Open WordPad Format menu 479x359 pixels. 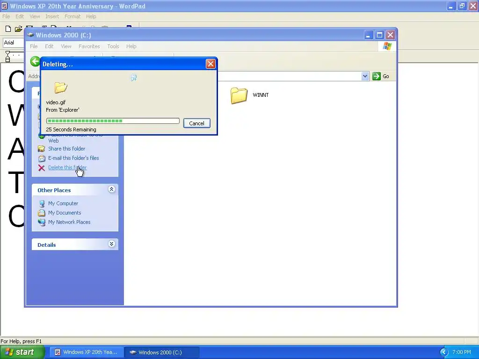[73, 16]
